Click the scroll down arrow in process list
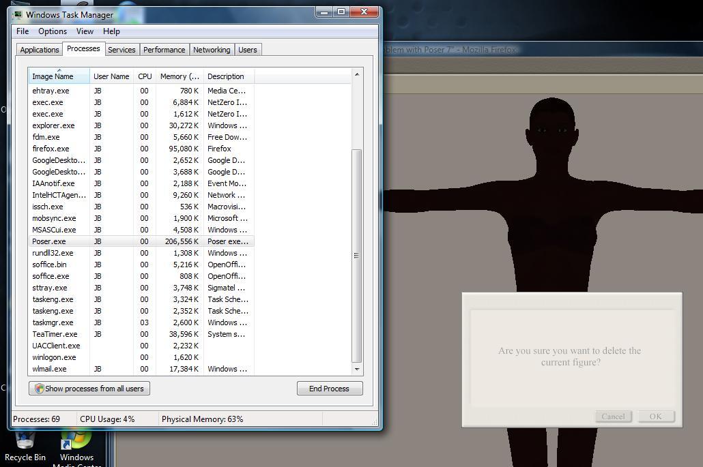The image size is (703, 467). (356, 369)
